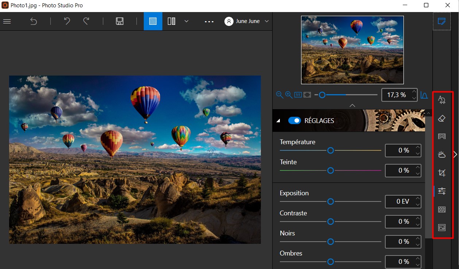Click the RÉGLAGES header label
Screen dimensions: 459x269
click(x=319, y=121)
